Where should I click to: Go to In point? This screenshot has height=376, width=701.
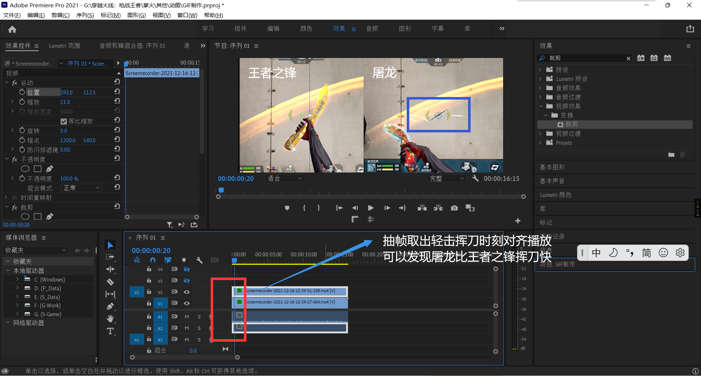click(x=339, y=208)
